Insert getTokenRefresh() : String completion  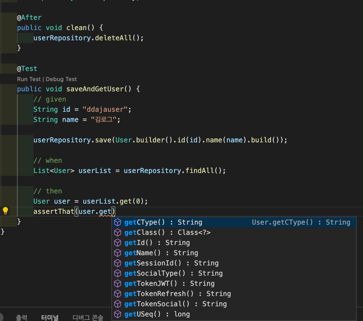(234, 294)
